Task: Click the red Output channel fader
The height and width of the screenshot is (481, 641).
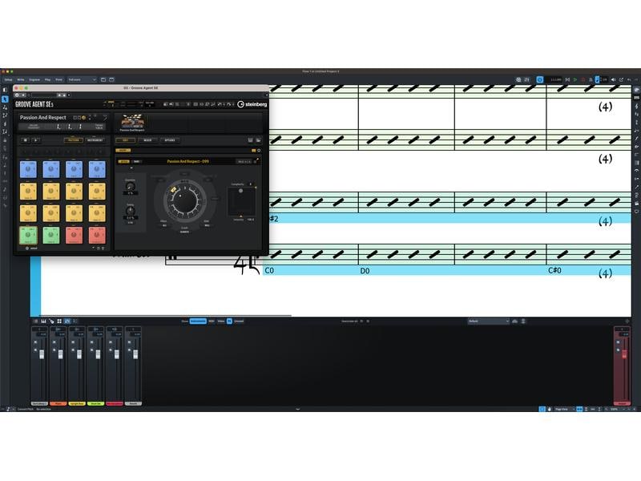Action: click(624, 354)
